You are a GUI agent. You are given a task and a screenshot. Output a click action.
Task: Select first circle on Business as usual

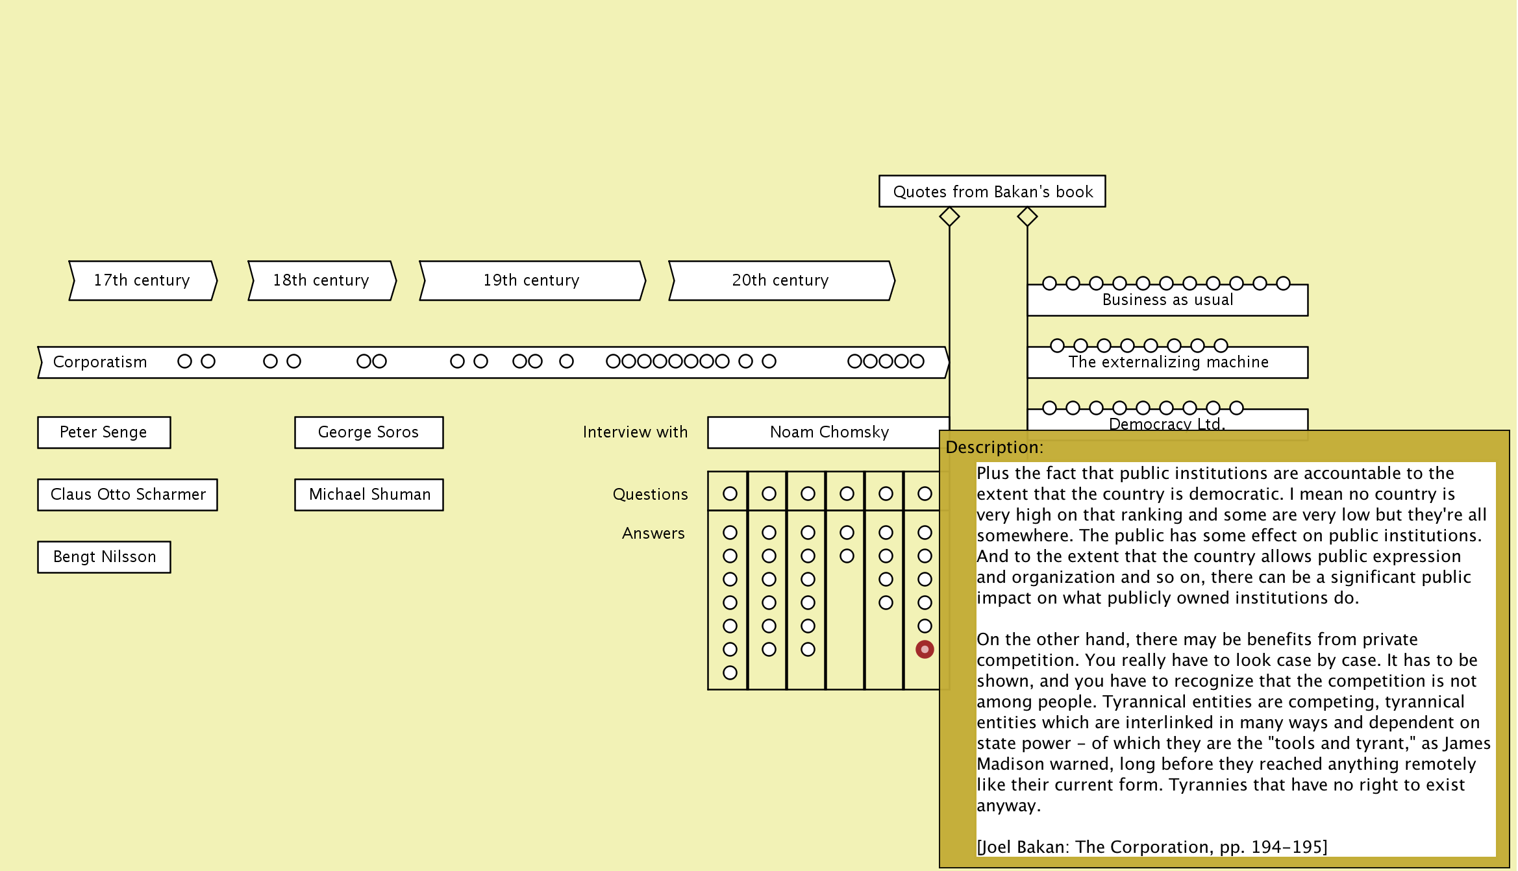click(1049, 283)
